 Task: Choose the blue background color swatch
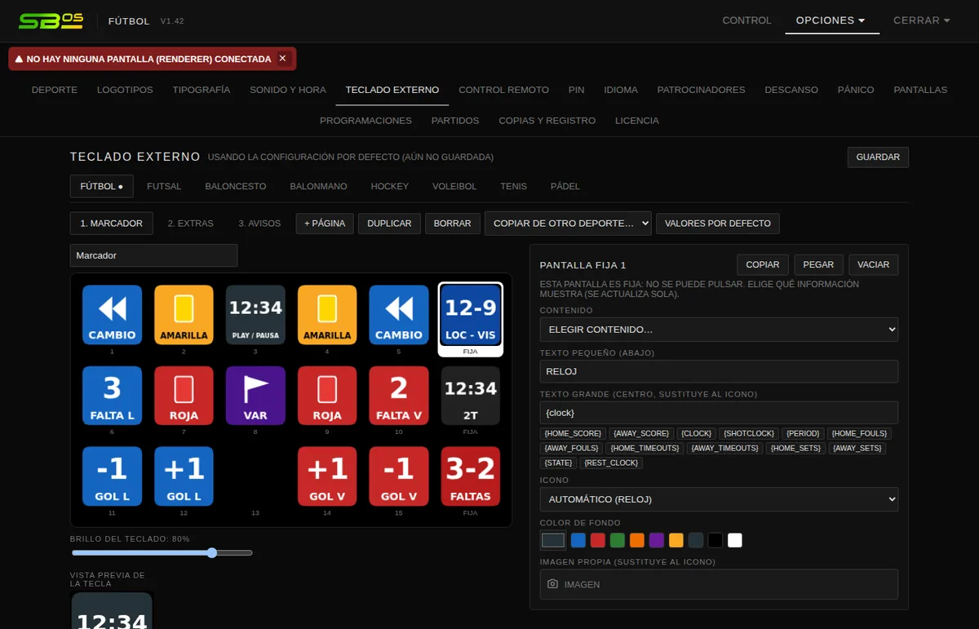(578, 540)
